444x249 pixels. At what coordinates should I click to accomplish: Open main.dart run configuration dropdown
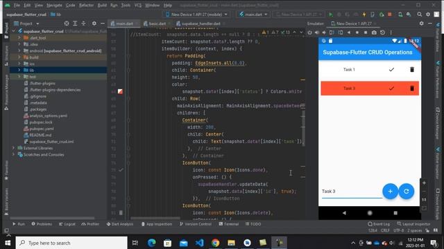(253, 14)
